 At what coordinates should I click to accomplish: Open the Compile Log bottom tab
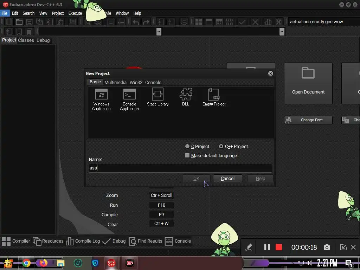[x=83, y=241]
